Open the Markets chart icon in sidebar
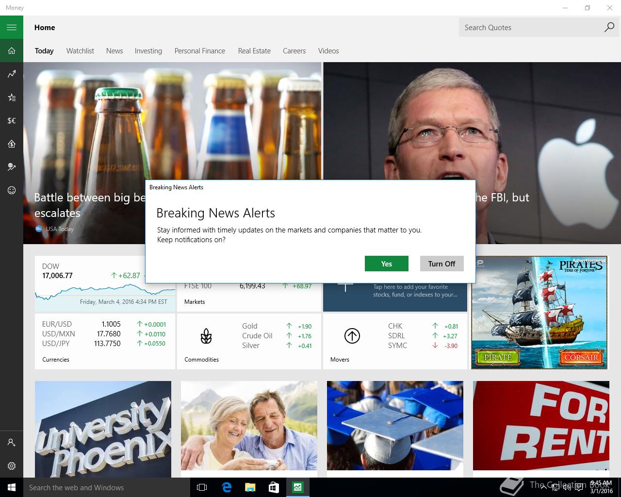Viewport: 621px width, 497px height. [12, 74]
